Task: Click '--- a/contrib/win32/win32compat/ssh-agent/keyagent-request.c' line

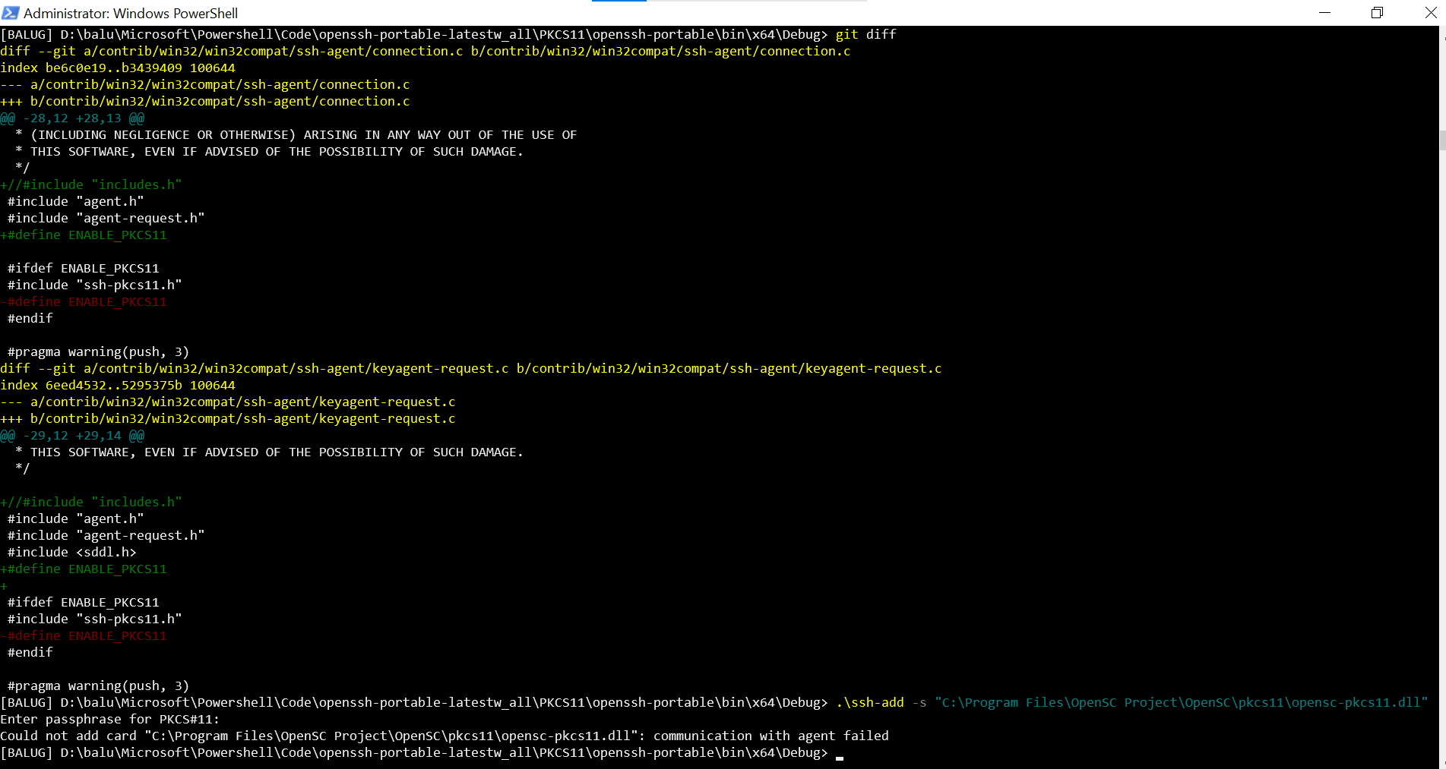Action: (x=228, y=402)
